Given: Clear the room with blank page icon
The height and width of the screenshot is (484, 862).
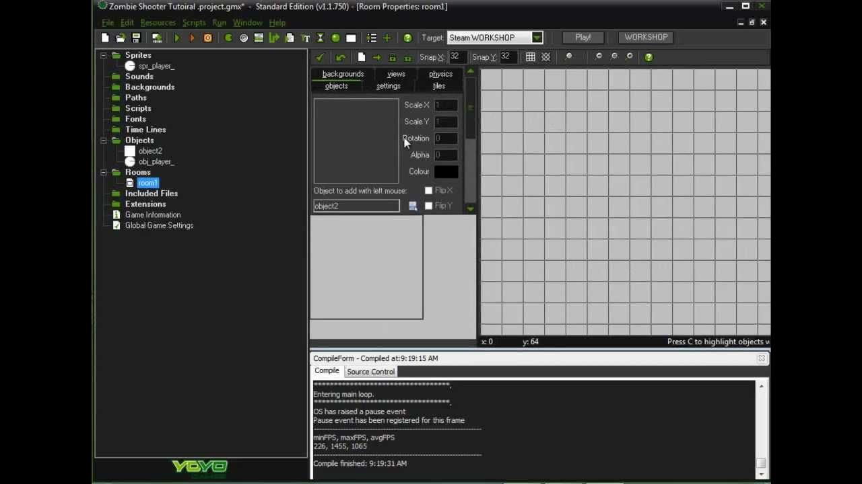Looking at the screenshot, I should [362, 57].
